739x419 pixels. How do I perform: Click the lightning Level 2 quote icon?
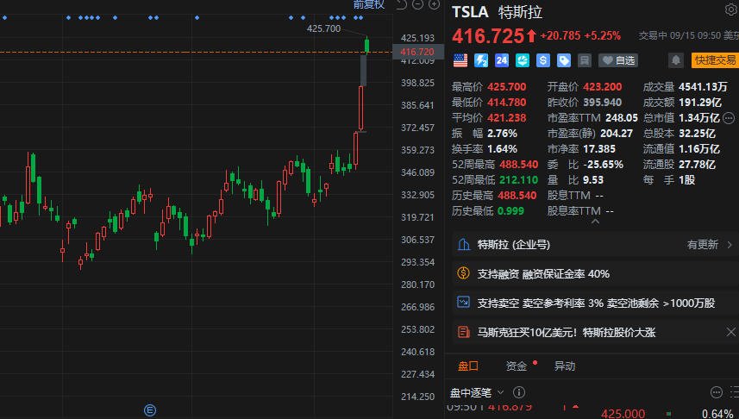tap(481, 60)
